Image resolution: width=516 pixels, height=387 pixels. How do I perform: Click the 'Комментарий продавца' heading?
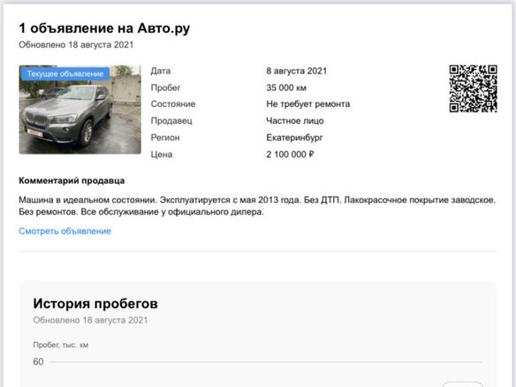(72, 180)
